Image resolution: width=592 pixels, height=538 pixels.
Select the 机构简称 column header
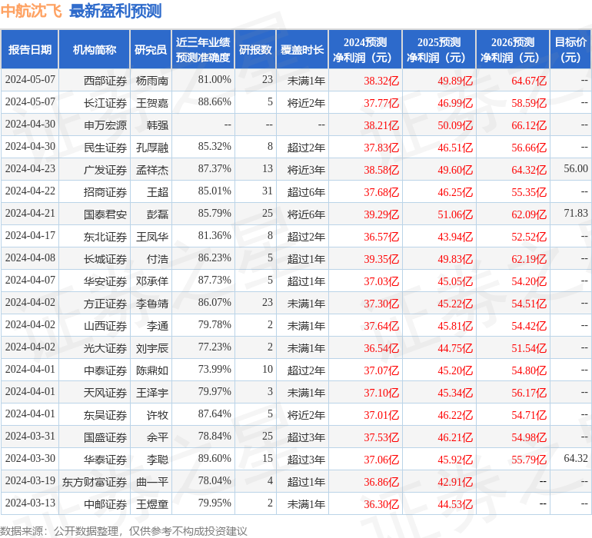95,50
